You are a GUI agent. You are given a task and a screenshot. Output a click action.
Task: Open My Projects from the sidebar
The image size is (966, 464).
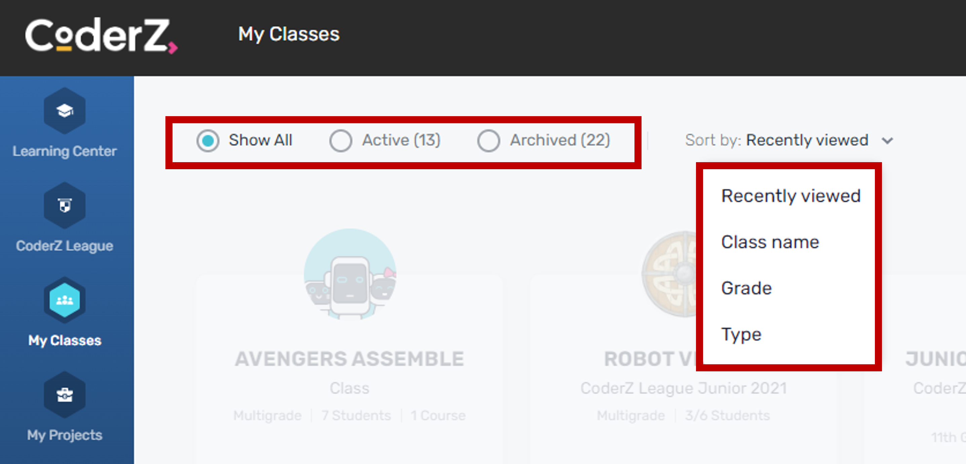(64, 396)
